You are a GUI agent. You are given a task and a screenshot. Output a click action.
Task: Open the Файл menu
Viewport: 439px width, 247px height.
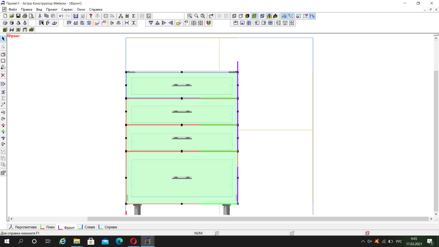(13, 9)
